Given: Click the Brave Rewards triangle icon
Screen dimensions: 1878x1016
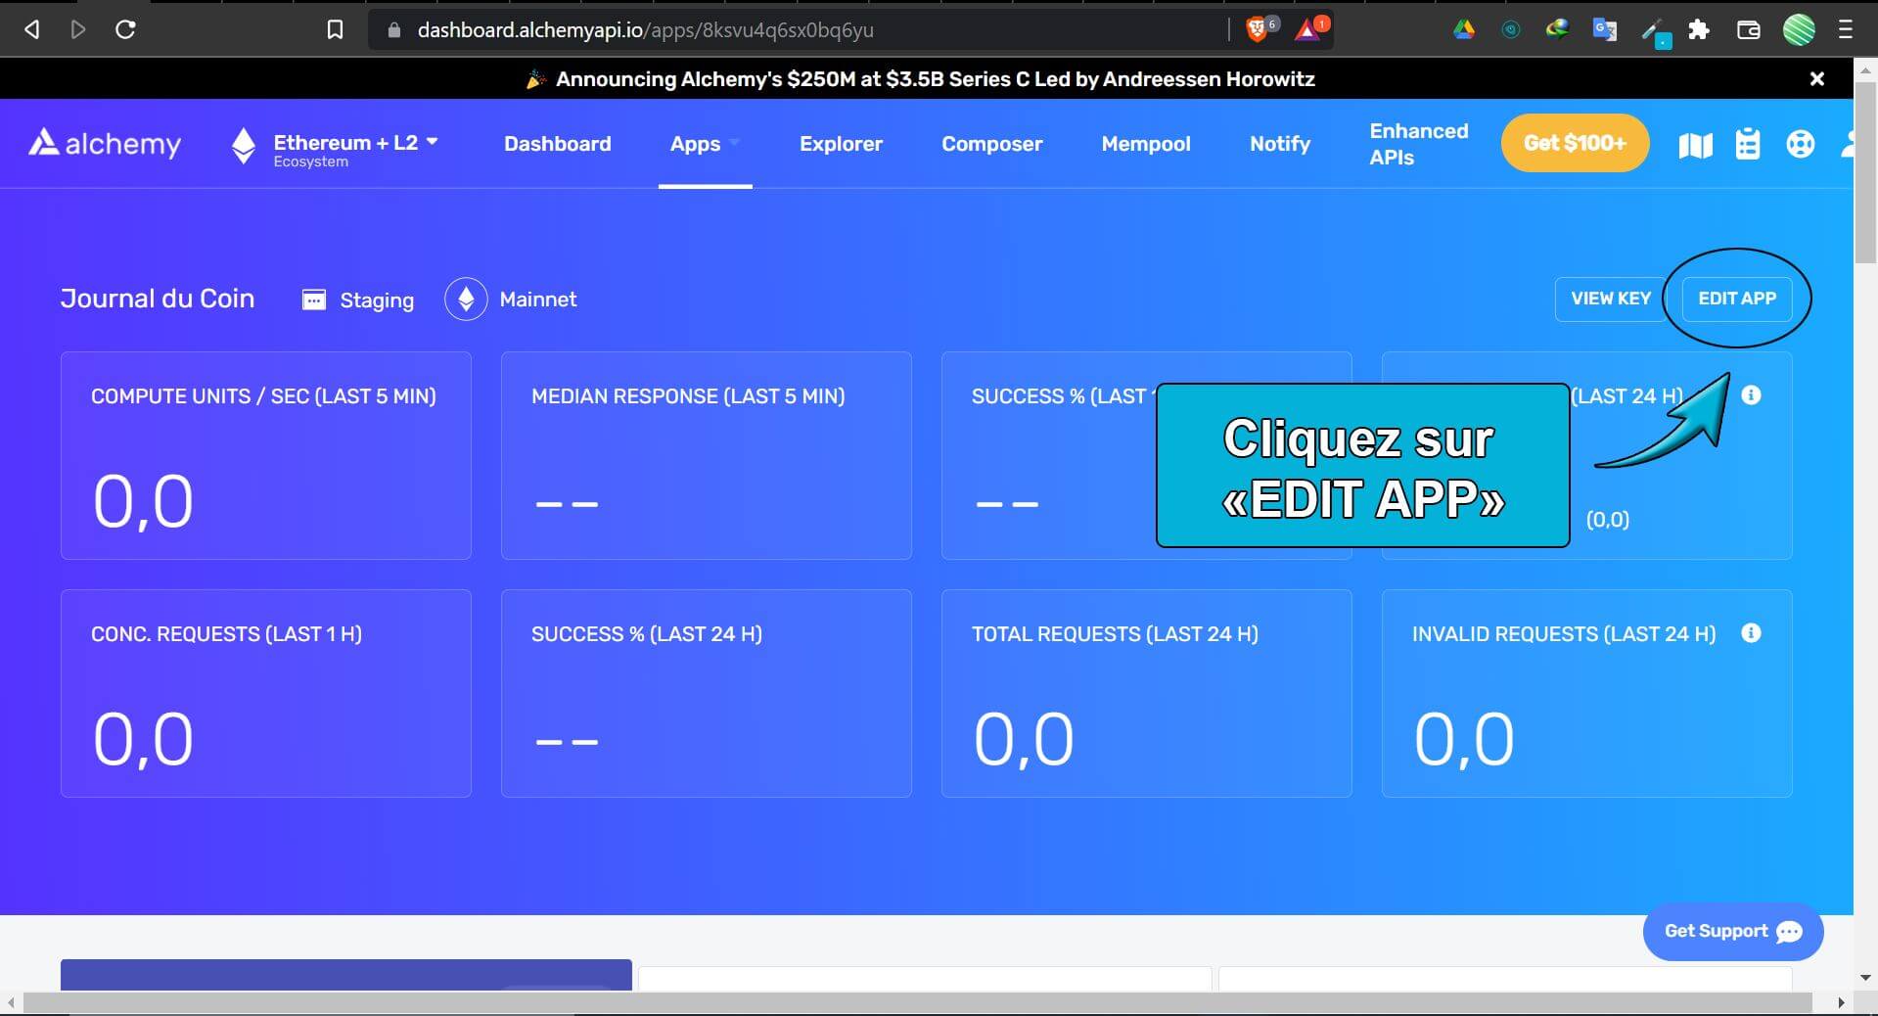Looking at the screenshot, I should click(x=1307, y=29).
